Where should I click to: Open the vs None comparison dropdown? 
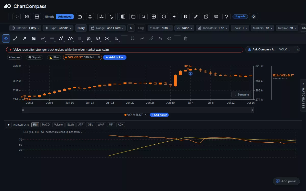point(184,28)
